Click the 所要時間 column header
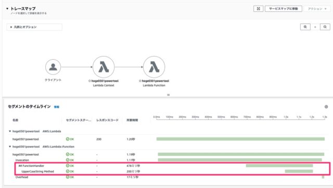This screenshot has height=188, width=333. pos(132,120)
